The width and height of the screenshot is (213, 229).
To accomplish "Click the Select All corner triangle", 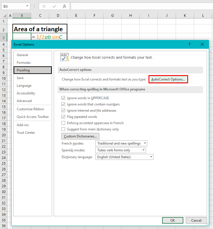I will point(5,16).
